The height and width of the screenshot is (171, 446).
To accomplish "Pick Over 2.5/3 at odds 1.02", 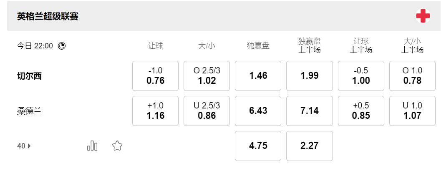I will 207,76.
